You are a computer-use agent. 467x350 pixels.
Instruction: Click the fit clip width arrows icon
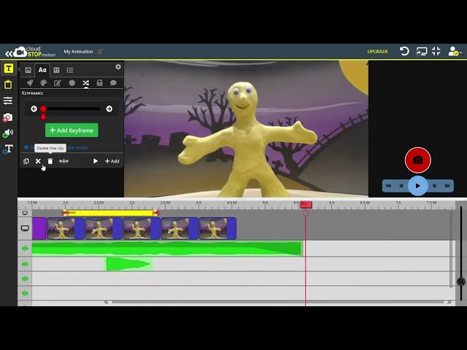pyautogui.click(x=63, y=161)
